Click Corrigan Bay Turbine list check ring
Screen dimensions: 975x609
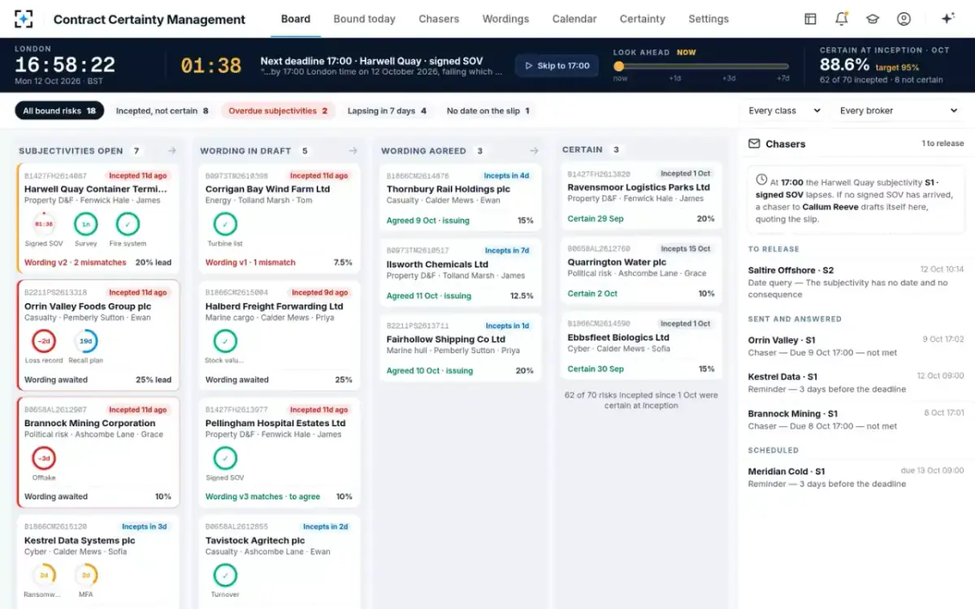click(225, 223)
